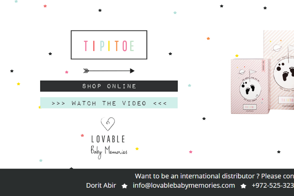The width and height of the screenshot is (294, 196).
Task: Click the long right-pointing arrow graphic
Action: (109, 71)
